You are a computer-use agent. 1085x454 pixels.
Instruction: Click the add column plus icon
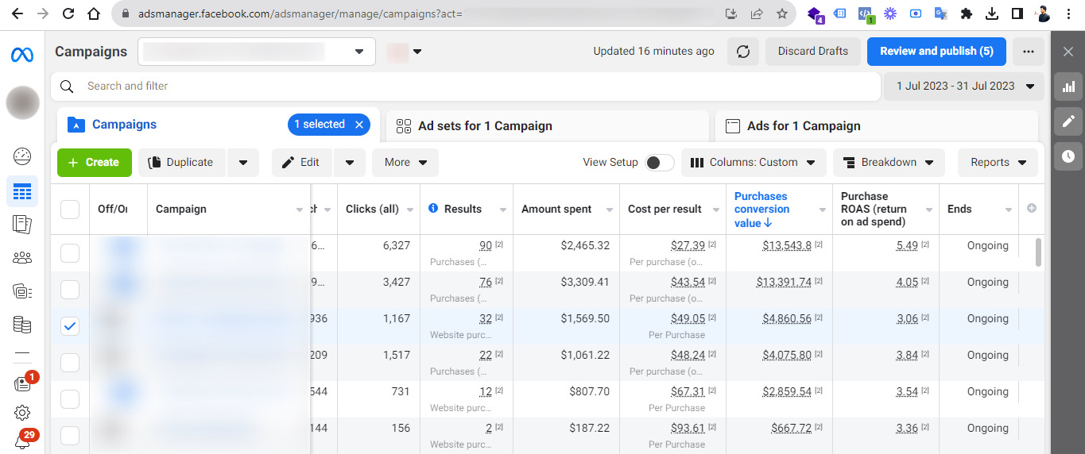pyautogui.click(x=1032, y=209)
